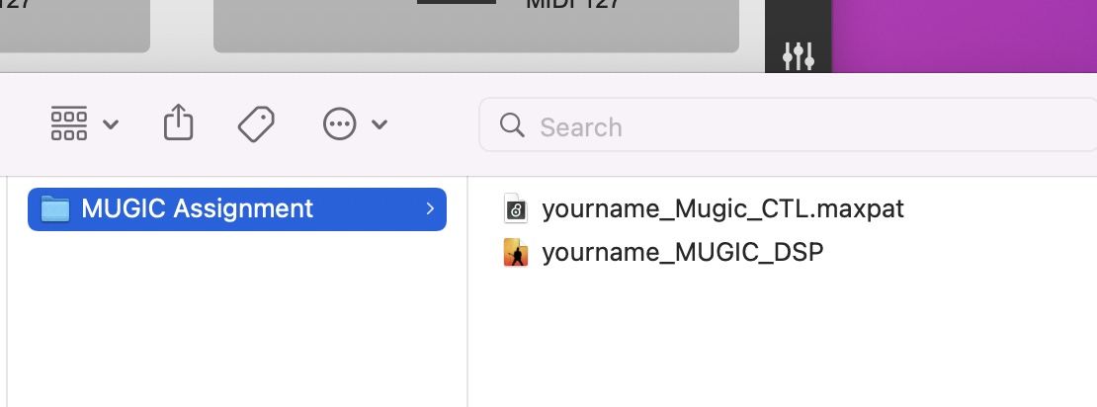Click the column divider beside the folder list
Image resolution: width=1097 pixels, height=407 pixels.
pos(467,296)
